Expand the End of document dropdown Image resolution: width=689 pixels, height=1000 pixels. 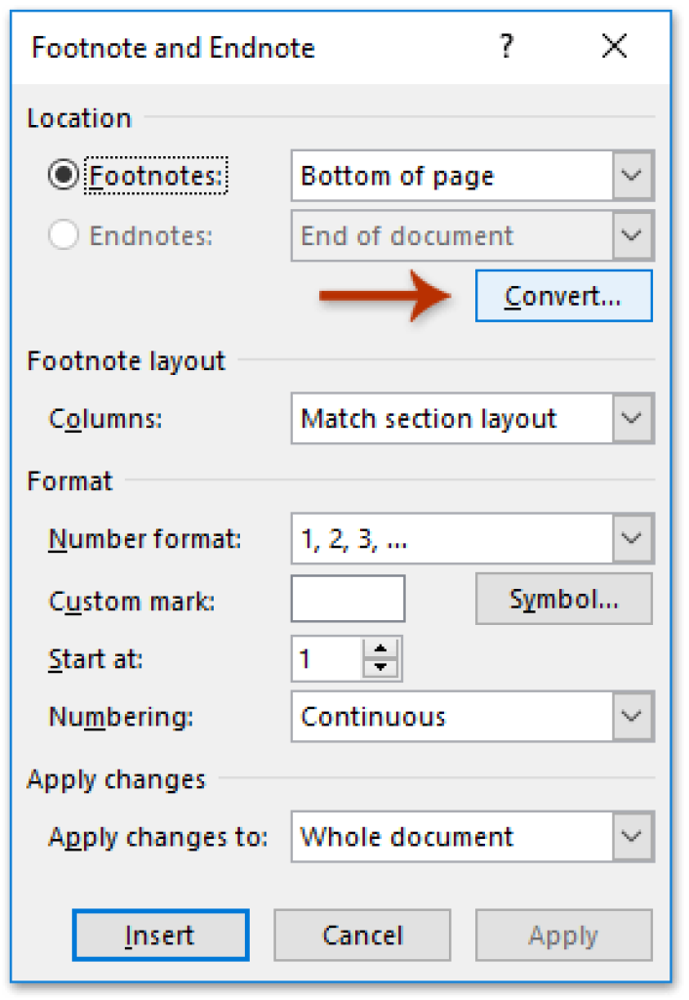pyautogui.click(x=632, y=236)
